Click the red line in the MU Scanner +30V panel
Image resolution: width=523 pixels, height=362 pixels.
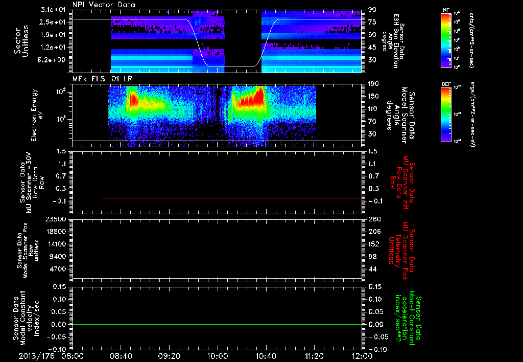(x=232, y=198)
